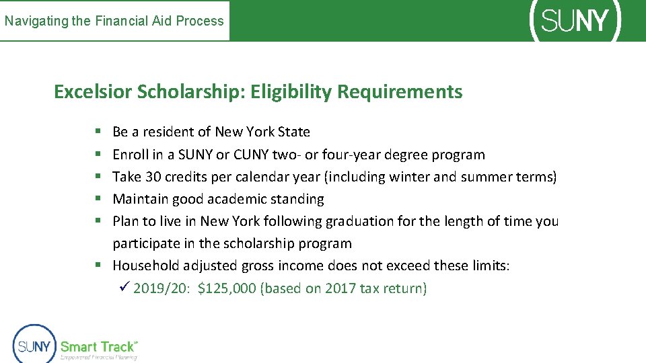Screen dimensions: 646x363
Task: Click the bullet marker beside "Household adjusted gross income"
Action: click(98, 266)
